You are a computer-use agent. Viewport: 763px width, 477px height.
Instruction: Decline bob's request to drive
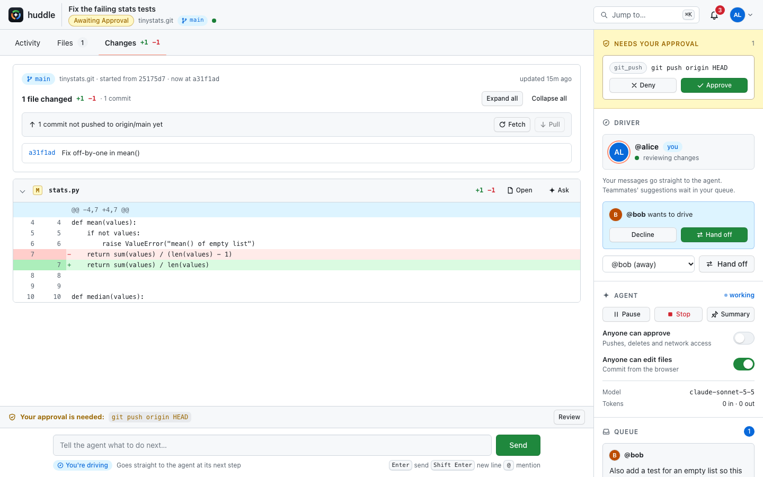click(x=643, y=235)
